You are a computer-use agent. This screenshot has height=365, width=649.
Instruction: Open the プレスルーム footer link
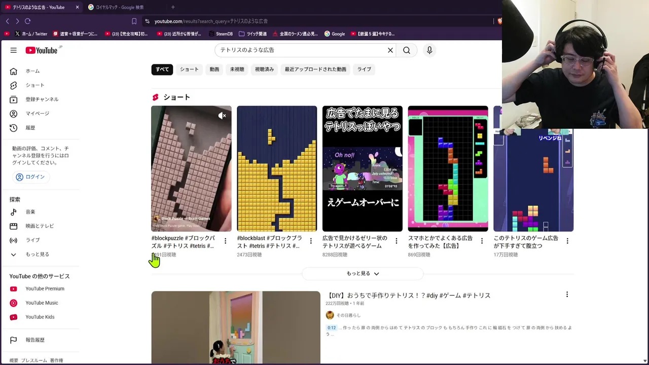point(34,361)
